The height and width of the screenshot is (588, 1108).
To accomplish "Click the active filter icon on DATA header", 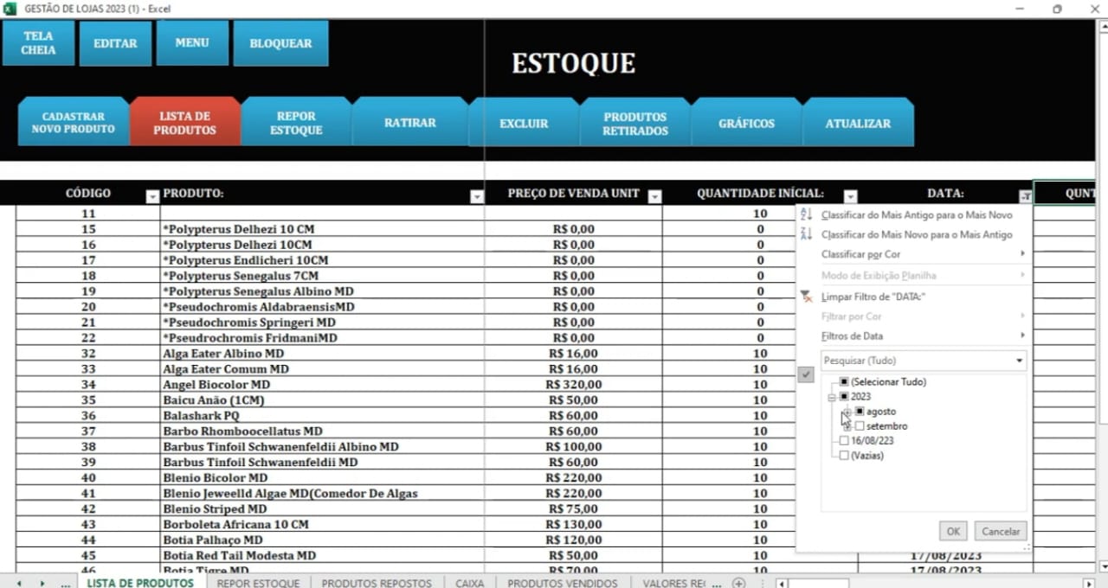I will tap(1025, 196).
